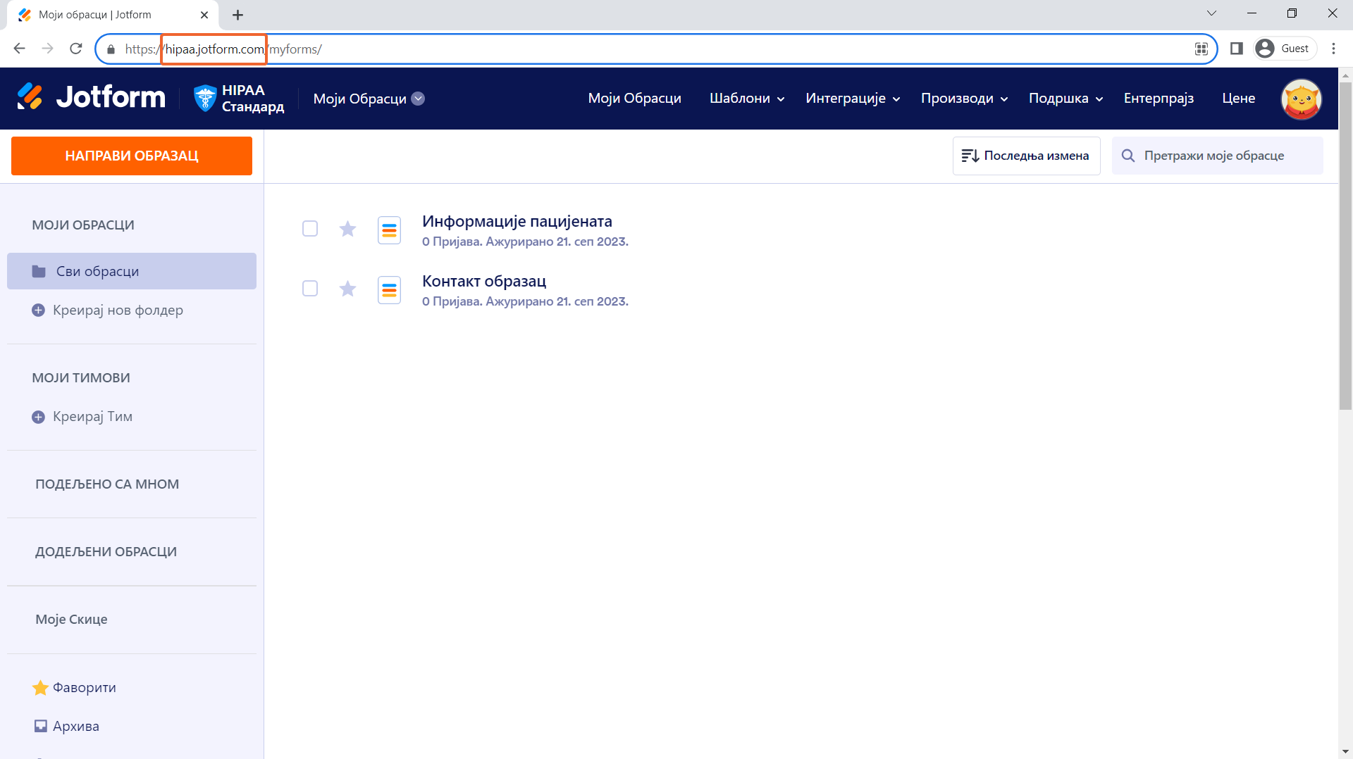
Task: Expand the Моји Обрасци title dropdown
Action: 418,99
